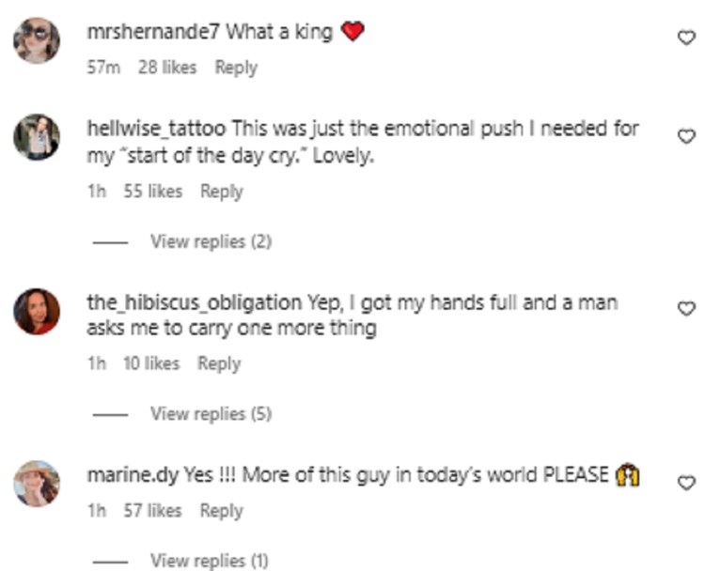The width and height of the screenshot is (705, 571).
Task: Reply to hellwise_tattoo's comment
Action: pyautogui.click(x=222, y=192)
